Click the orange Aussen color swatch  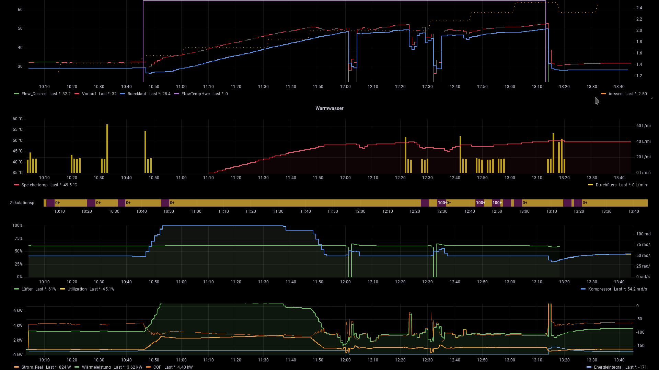(603, 94)
